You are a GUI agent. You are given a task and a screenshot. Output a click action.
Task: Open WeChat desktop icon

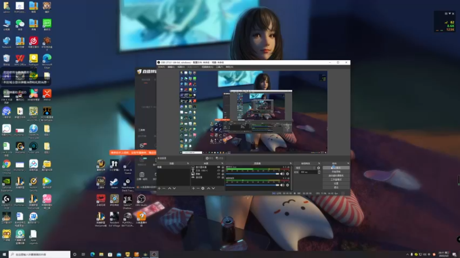(20, 25)
